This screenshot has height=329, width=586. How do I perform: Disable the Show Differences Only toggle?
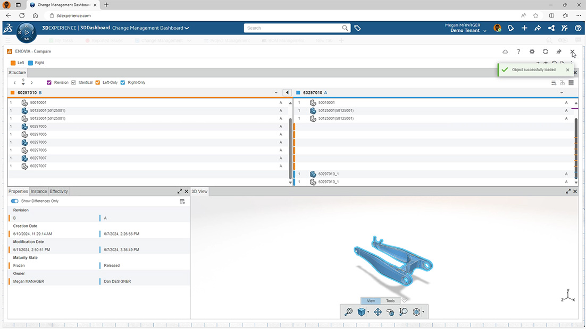coord(14,201)
